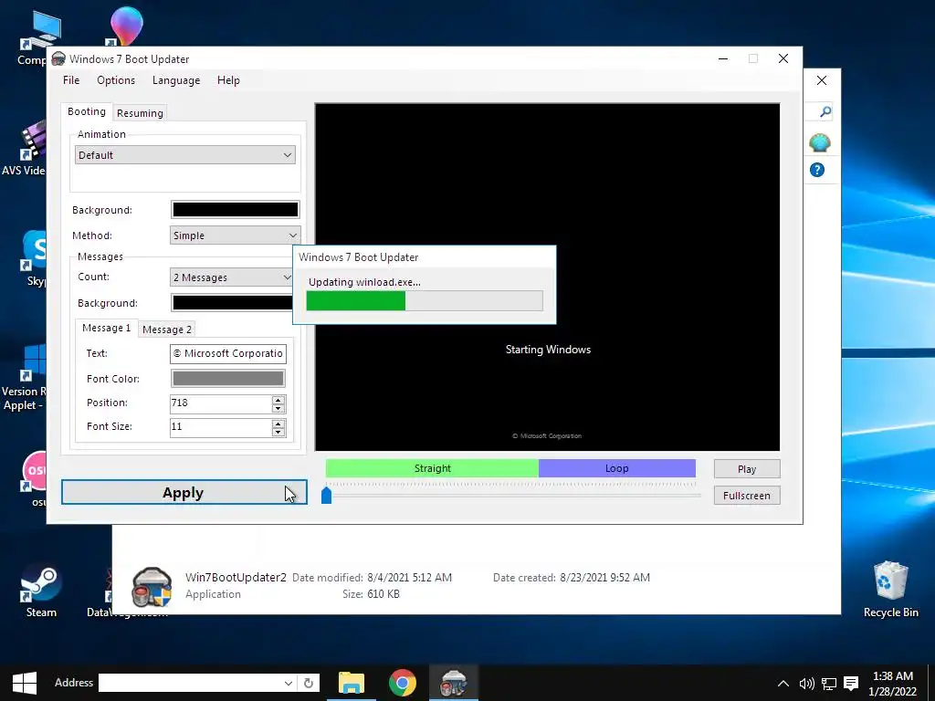Image resolution: width=935 pixels, height=701 pixels.
Task: Open File Explorer from the taskbar
Action: pos(352,683)
